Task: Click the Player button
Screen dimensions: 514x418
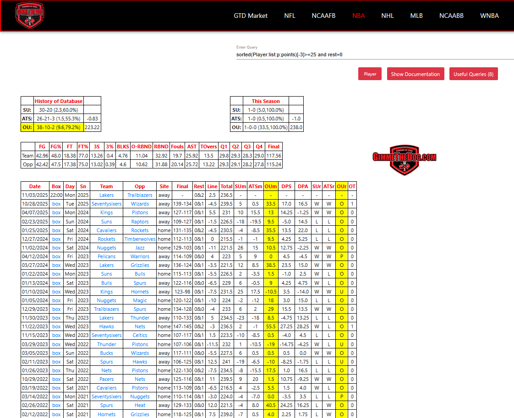Action: point(370,74)
